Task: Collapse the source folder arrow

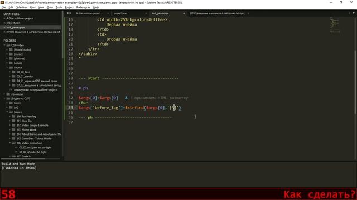Action: coord(7,68)
